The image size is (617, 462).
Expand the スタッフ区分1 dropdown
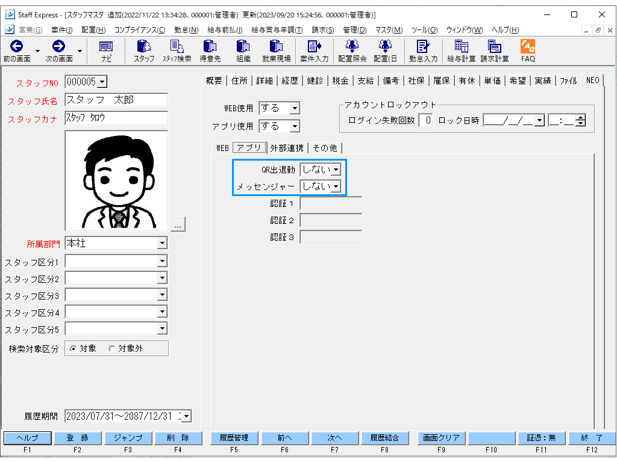tap(162, 261)
